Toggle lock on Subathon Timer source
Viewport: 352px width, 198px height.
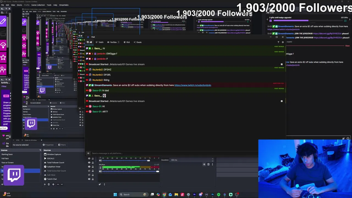tap(93, 167)
